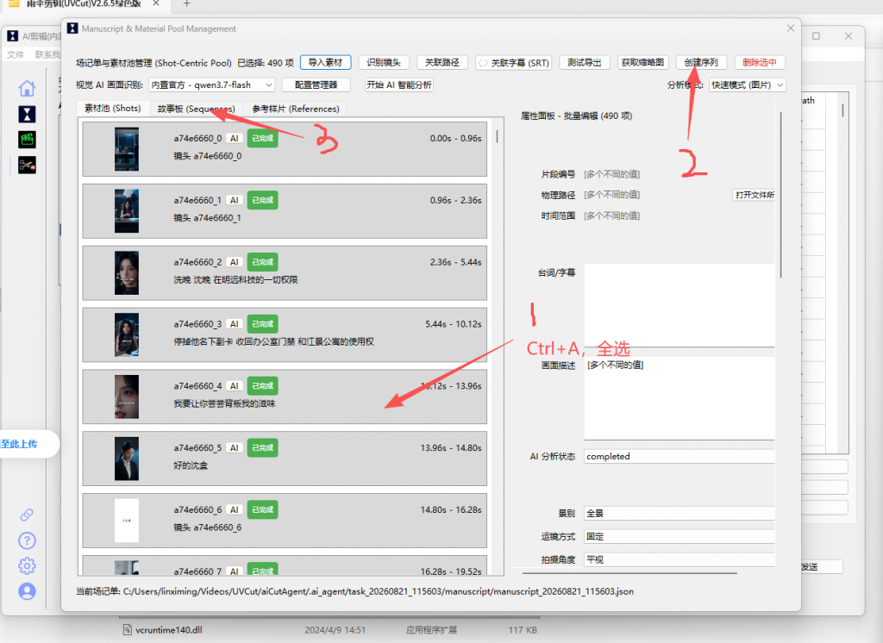Click 开始 AI 智能分析 button
This screenshot has height=643, width=883.
pos(398,85)
